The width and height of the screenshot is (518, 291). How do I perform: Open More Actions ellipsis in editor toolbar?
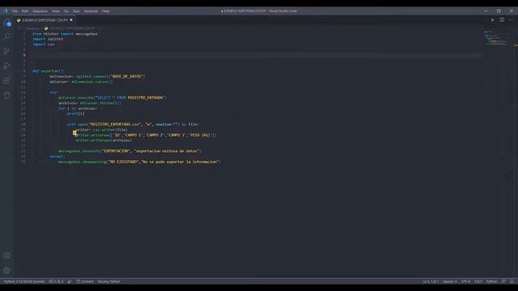[511, 20]
